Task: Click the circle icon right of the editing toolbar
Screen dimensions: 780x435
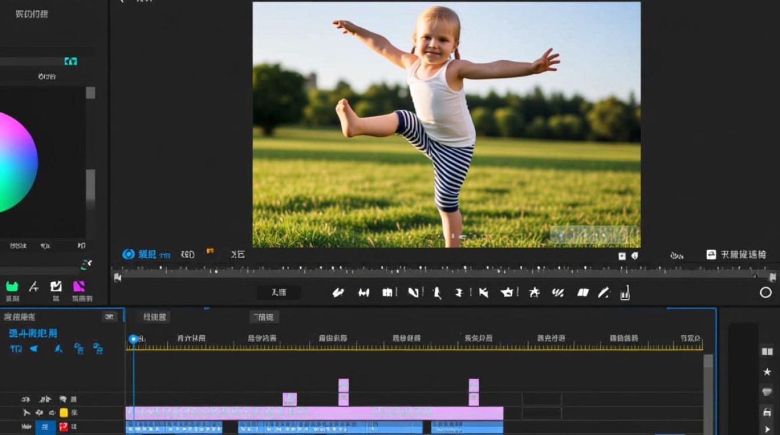Action: [x=766, y=292]
